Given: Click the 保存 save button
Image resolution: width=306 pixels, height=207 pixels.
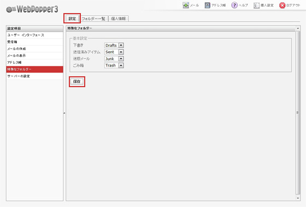Looking at the screenshot, I should 77,82.
